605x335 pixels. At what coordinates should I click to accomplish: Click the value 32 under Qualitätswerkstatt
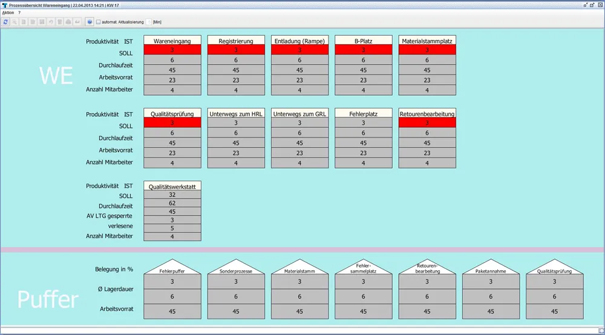pos(172,194)
